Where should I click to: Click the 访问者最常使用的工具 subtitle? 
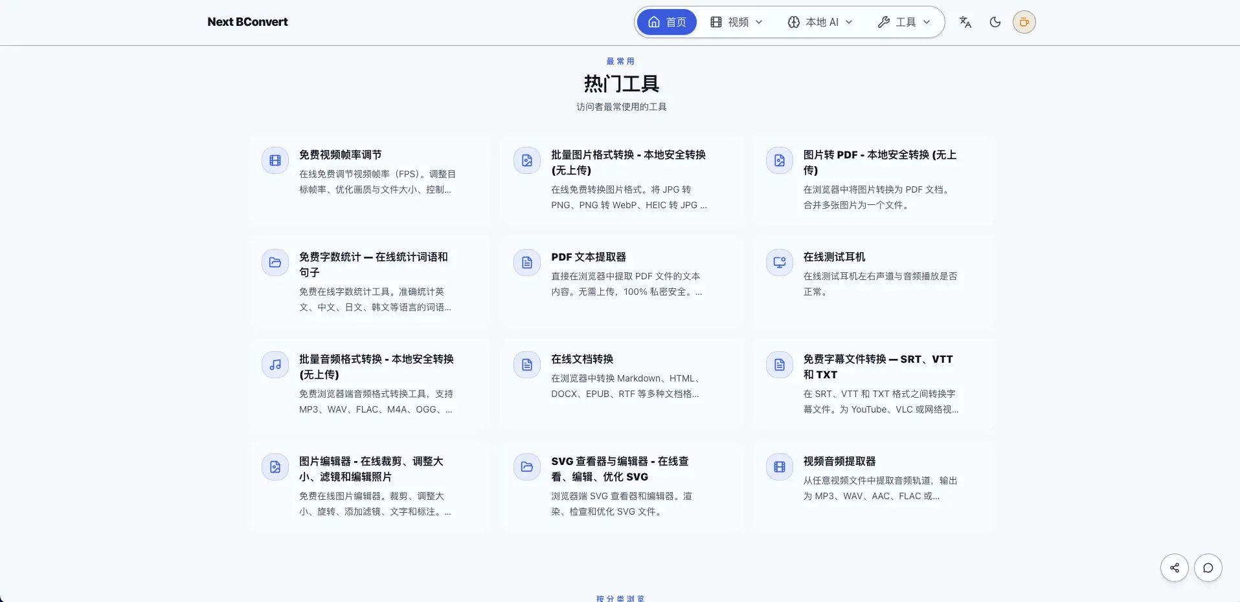[621, 107]
